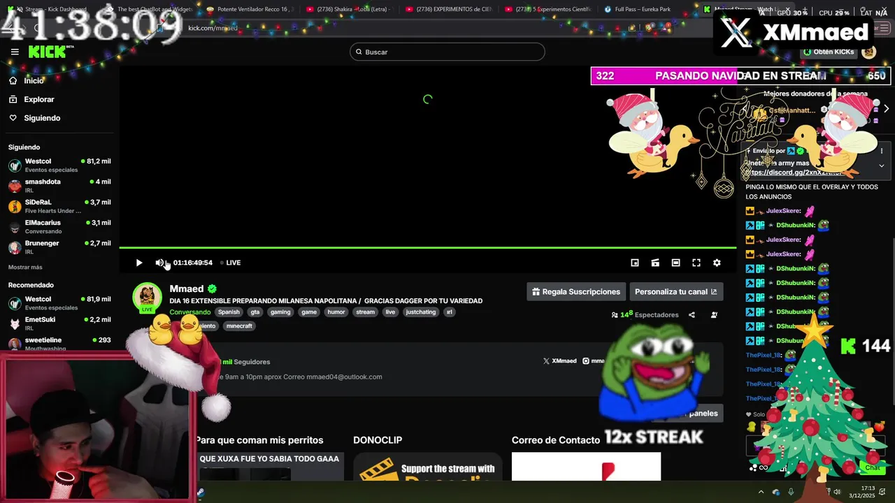Show hidden tray icons in the taskbar
The image size is (895, 503).
[x=761, y=492]
